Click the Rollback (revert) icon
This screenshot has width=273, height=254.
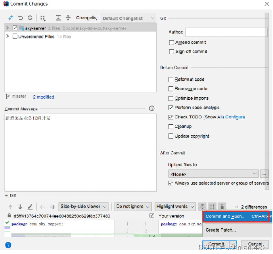pyautogui.click(x=20, y=18)
